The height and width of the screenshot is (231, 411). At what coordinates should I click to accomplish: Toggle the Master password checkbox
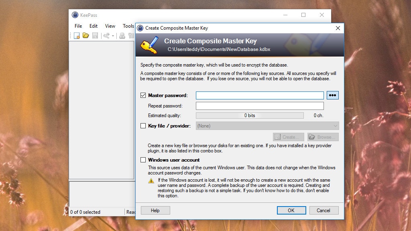click(143, 95)
